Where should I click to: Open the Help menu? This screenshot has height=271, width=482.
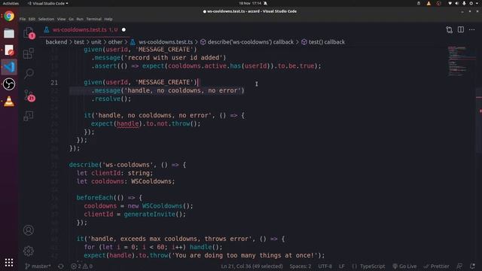(108, 19)
